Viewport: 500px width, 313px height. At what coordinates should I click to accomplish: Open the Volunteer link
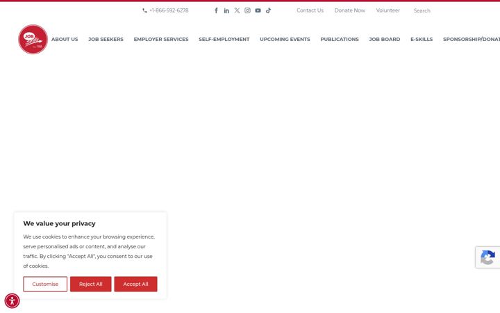387,10
